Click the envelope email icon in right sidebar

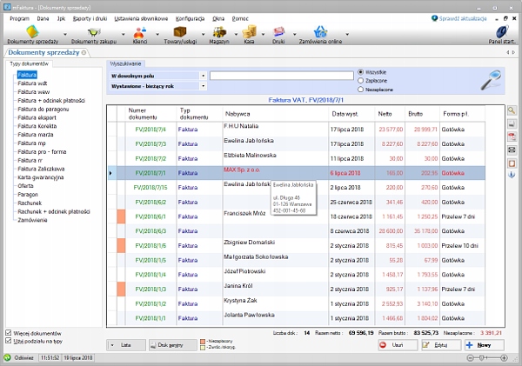(512, 150)
